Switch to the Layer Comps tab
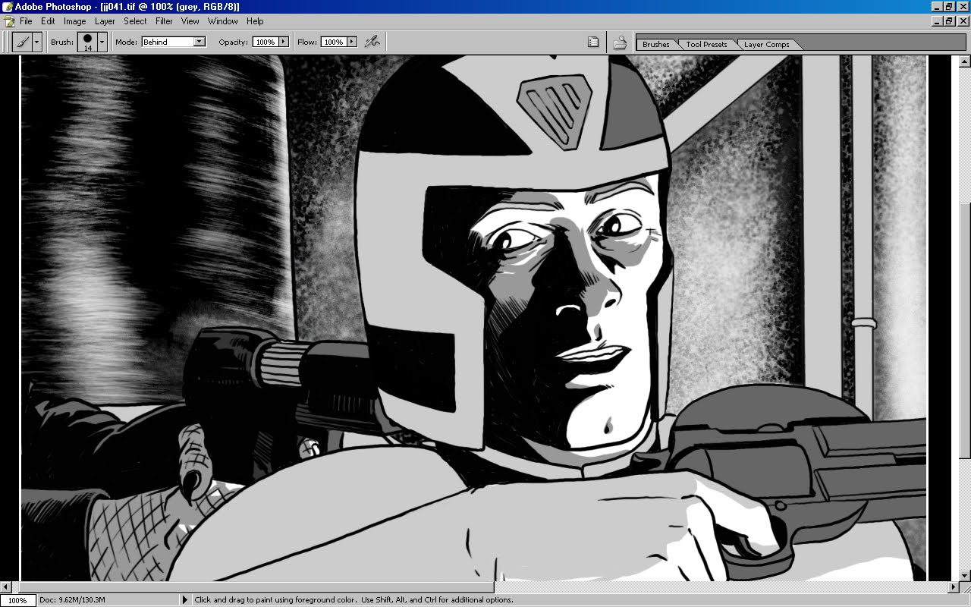971x607 pixels. 766,44
